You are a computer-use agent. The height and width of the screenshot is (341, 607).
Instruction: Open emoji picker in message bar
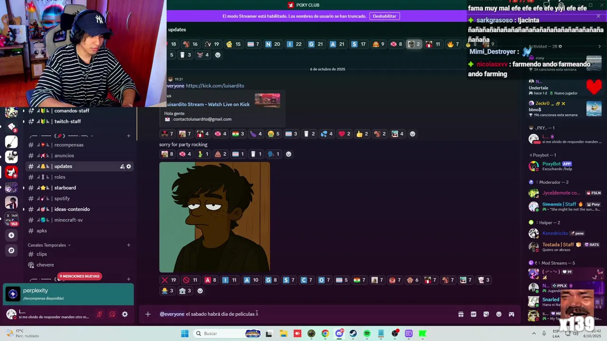499,314
